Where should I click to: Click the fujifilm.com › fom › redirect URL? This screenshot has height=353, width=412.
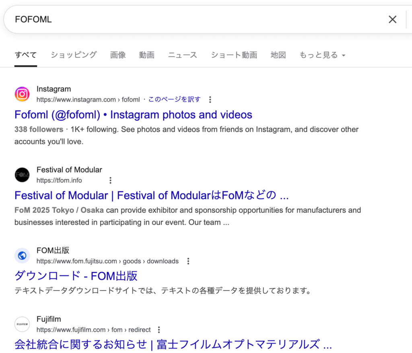point(93,330)
